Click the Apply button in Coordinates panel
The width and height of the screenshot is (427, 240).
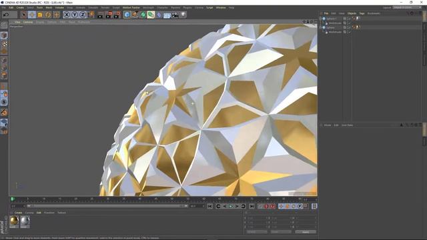click(x=306, y=232)
